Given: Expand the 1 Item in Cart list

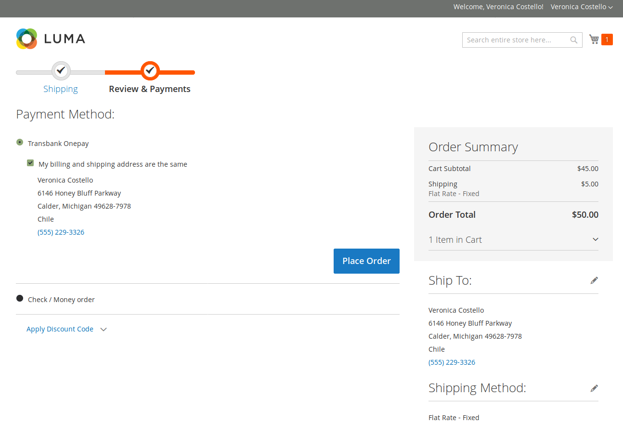Looking at the screenshot, I should point(513,239).
